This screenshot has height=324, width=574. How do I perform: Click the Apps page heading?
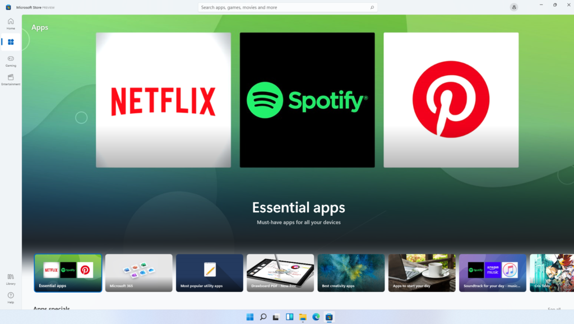pos(40,27)
